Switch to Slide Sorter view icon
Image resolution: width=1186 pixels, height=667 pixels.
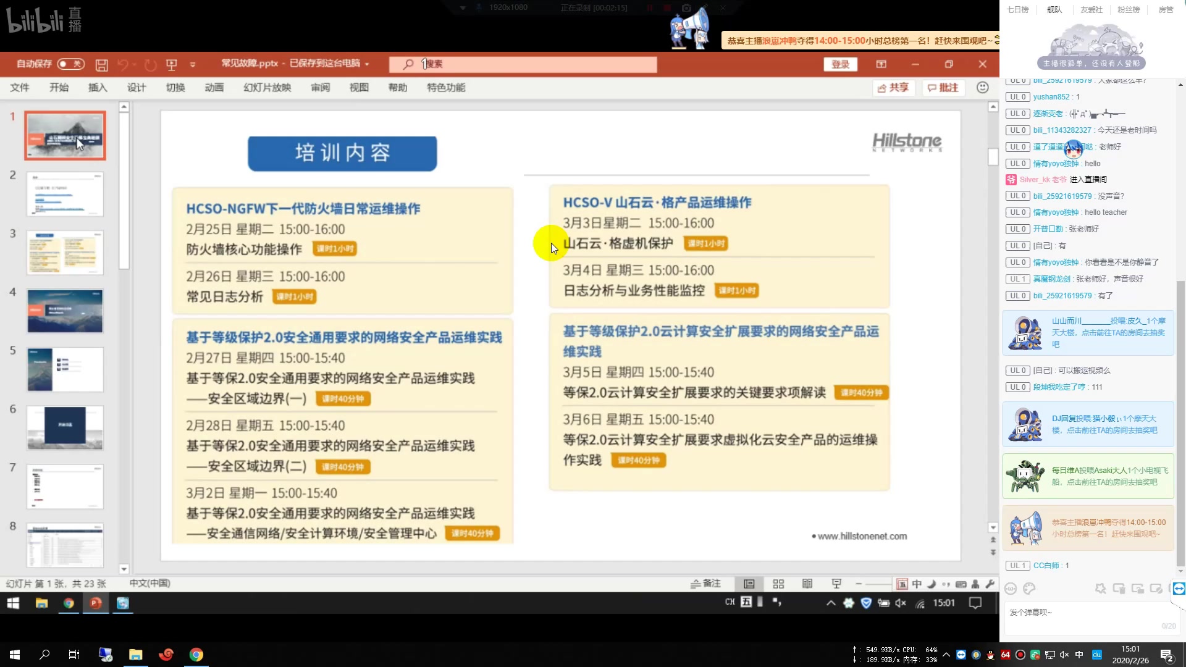(778, 584)
